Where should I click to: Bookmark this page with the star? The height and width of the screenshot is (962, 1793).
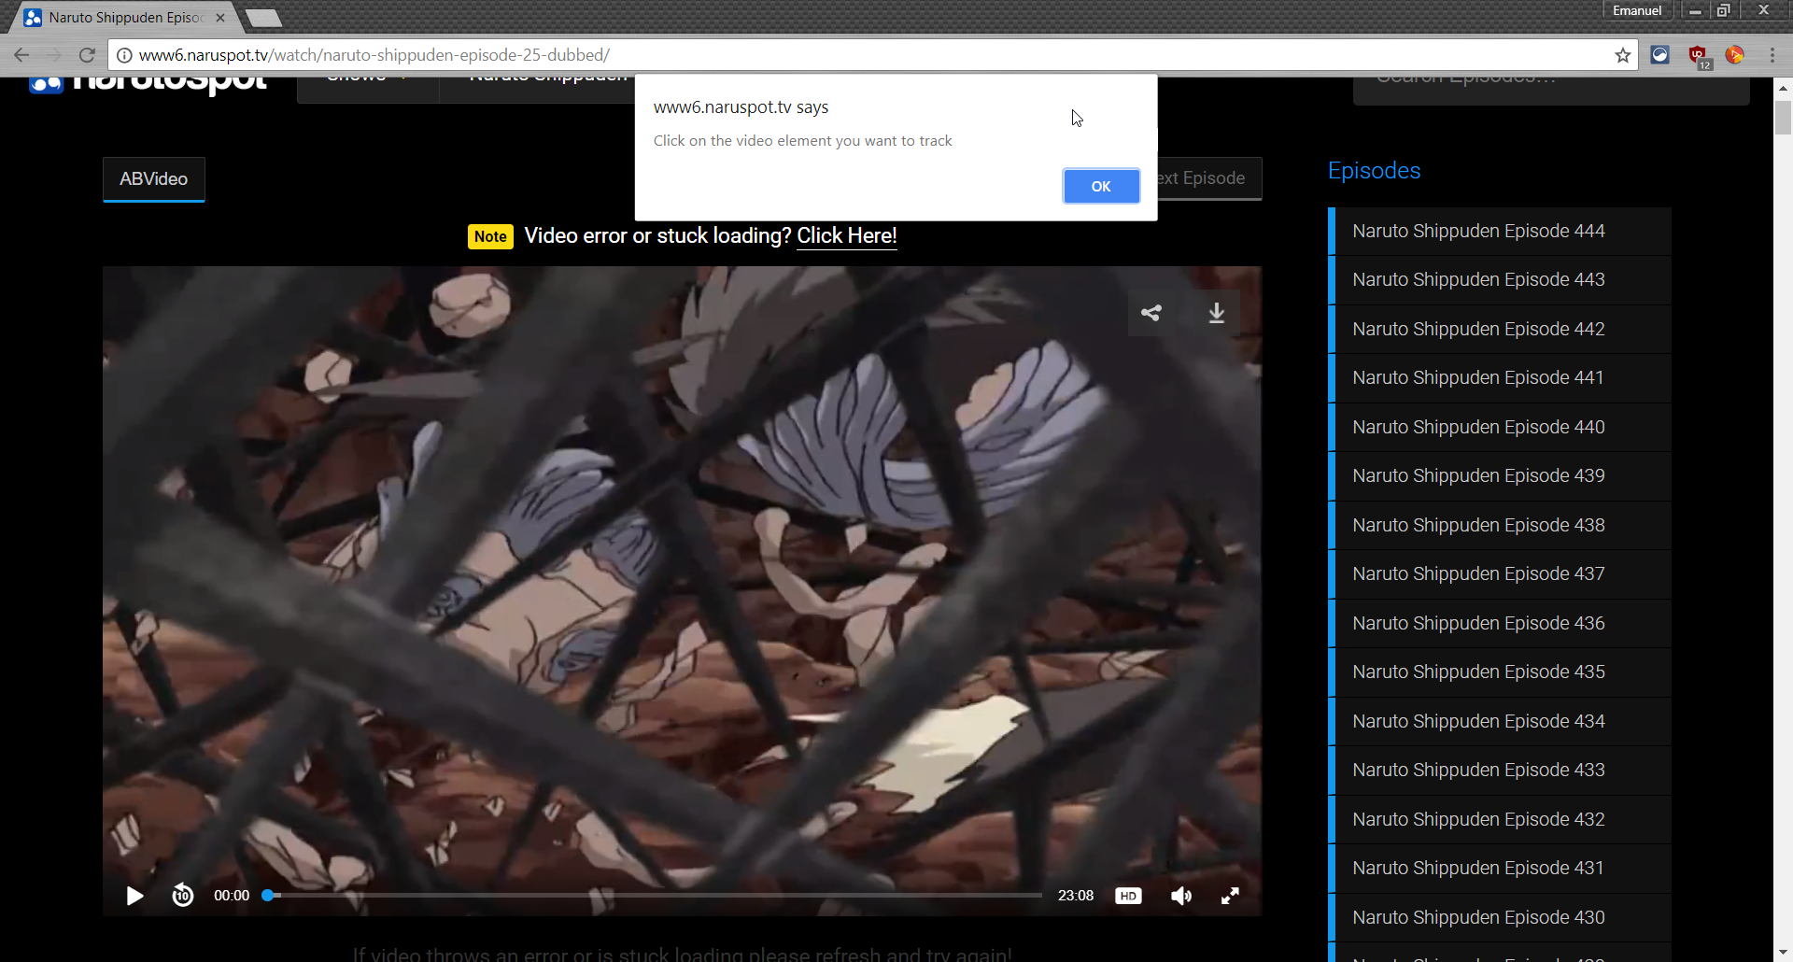pyautogui.click(x=1623, y=55)
